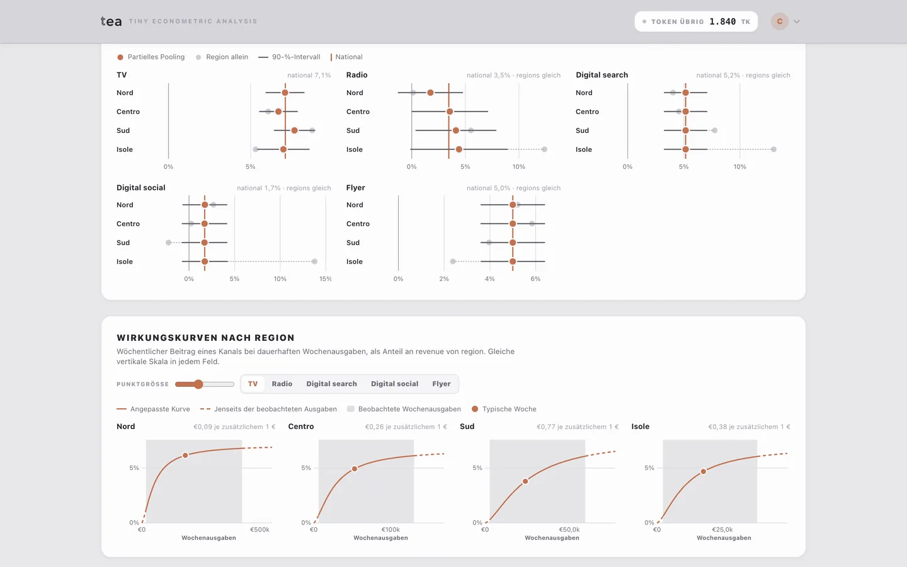
Task: Select the typical week point on the Sud curve
Action: coord(525,481)
